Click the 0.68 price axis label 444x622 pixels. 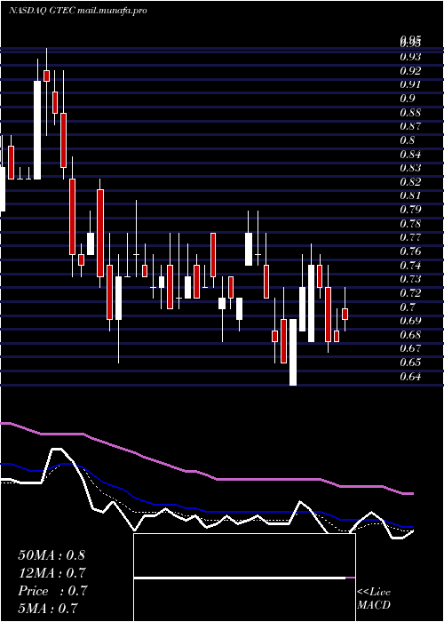(x=410, y=334)
